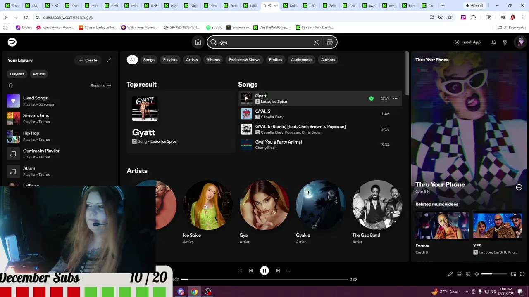Toggle repeat in player controls
The height and width of the screenshot is (297, 529).
pyautogui.click(x=289, y=271)
